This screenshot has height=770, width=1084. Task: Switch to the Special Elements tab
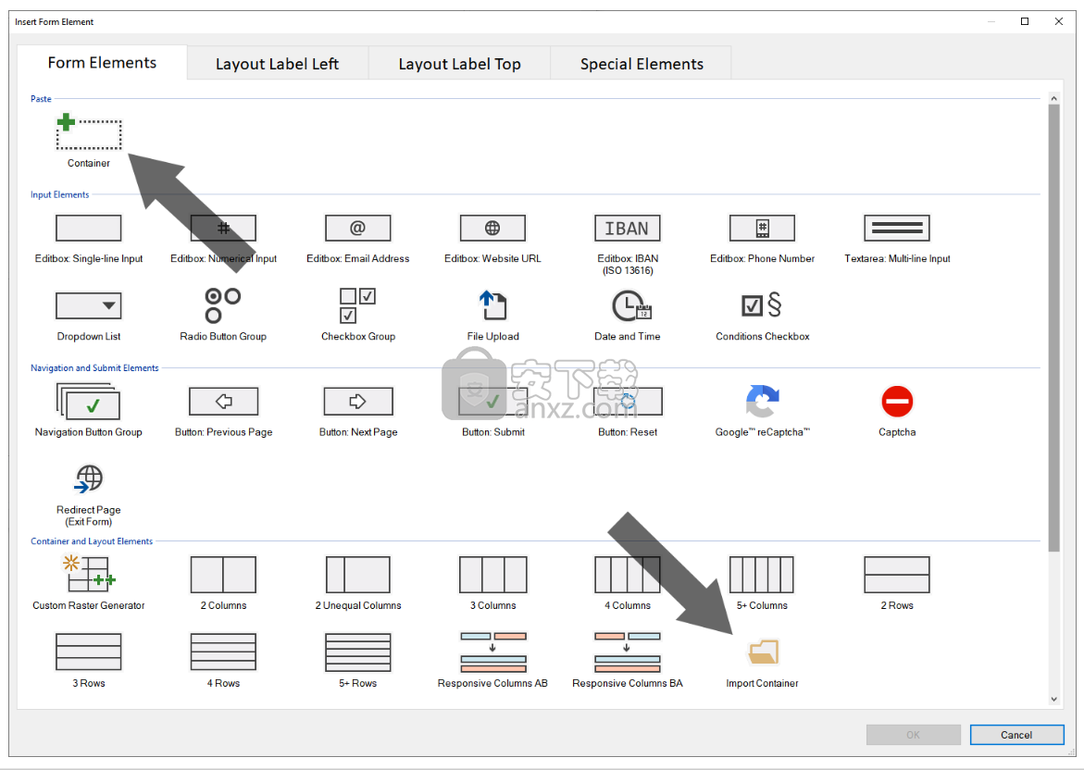point(642,64)
